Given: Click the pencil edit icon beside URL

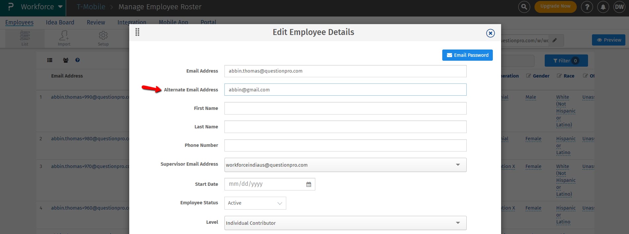Looking at the screenshot, I should [x=555, y=40].
